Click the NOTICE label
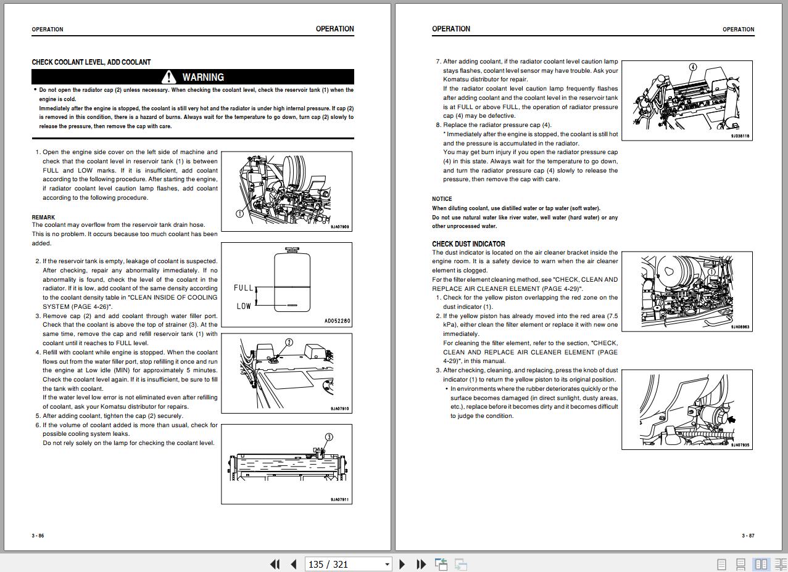The image size is (788, 572). (x=442, y=199)
